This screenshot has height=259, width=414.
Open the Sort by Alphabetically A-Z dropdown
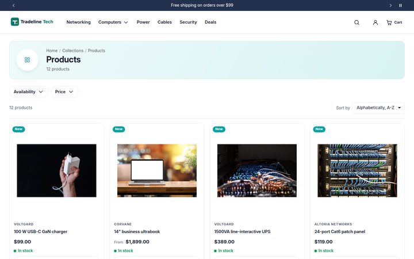(x=378, y=108)
